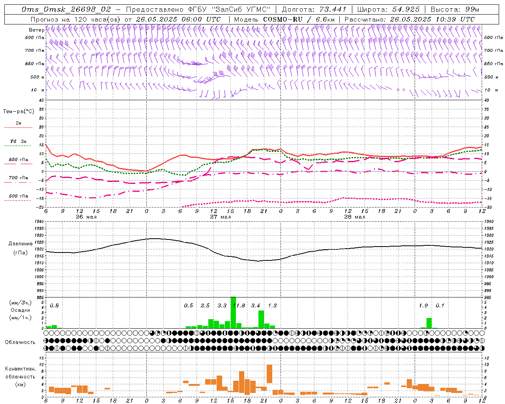This screenshot has height=404, width=505.
Task: Click the 2м temperature legend entry
Action: (x=19, y=123)
